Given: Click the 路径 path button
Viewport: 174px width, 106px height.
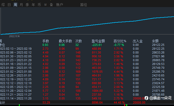Looking at the screenshot, I should tap(84, 5).
